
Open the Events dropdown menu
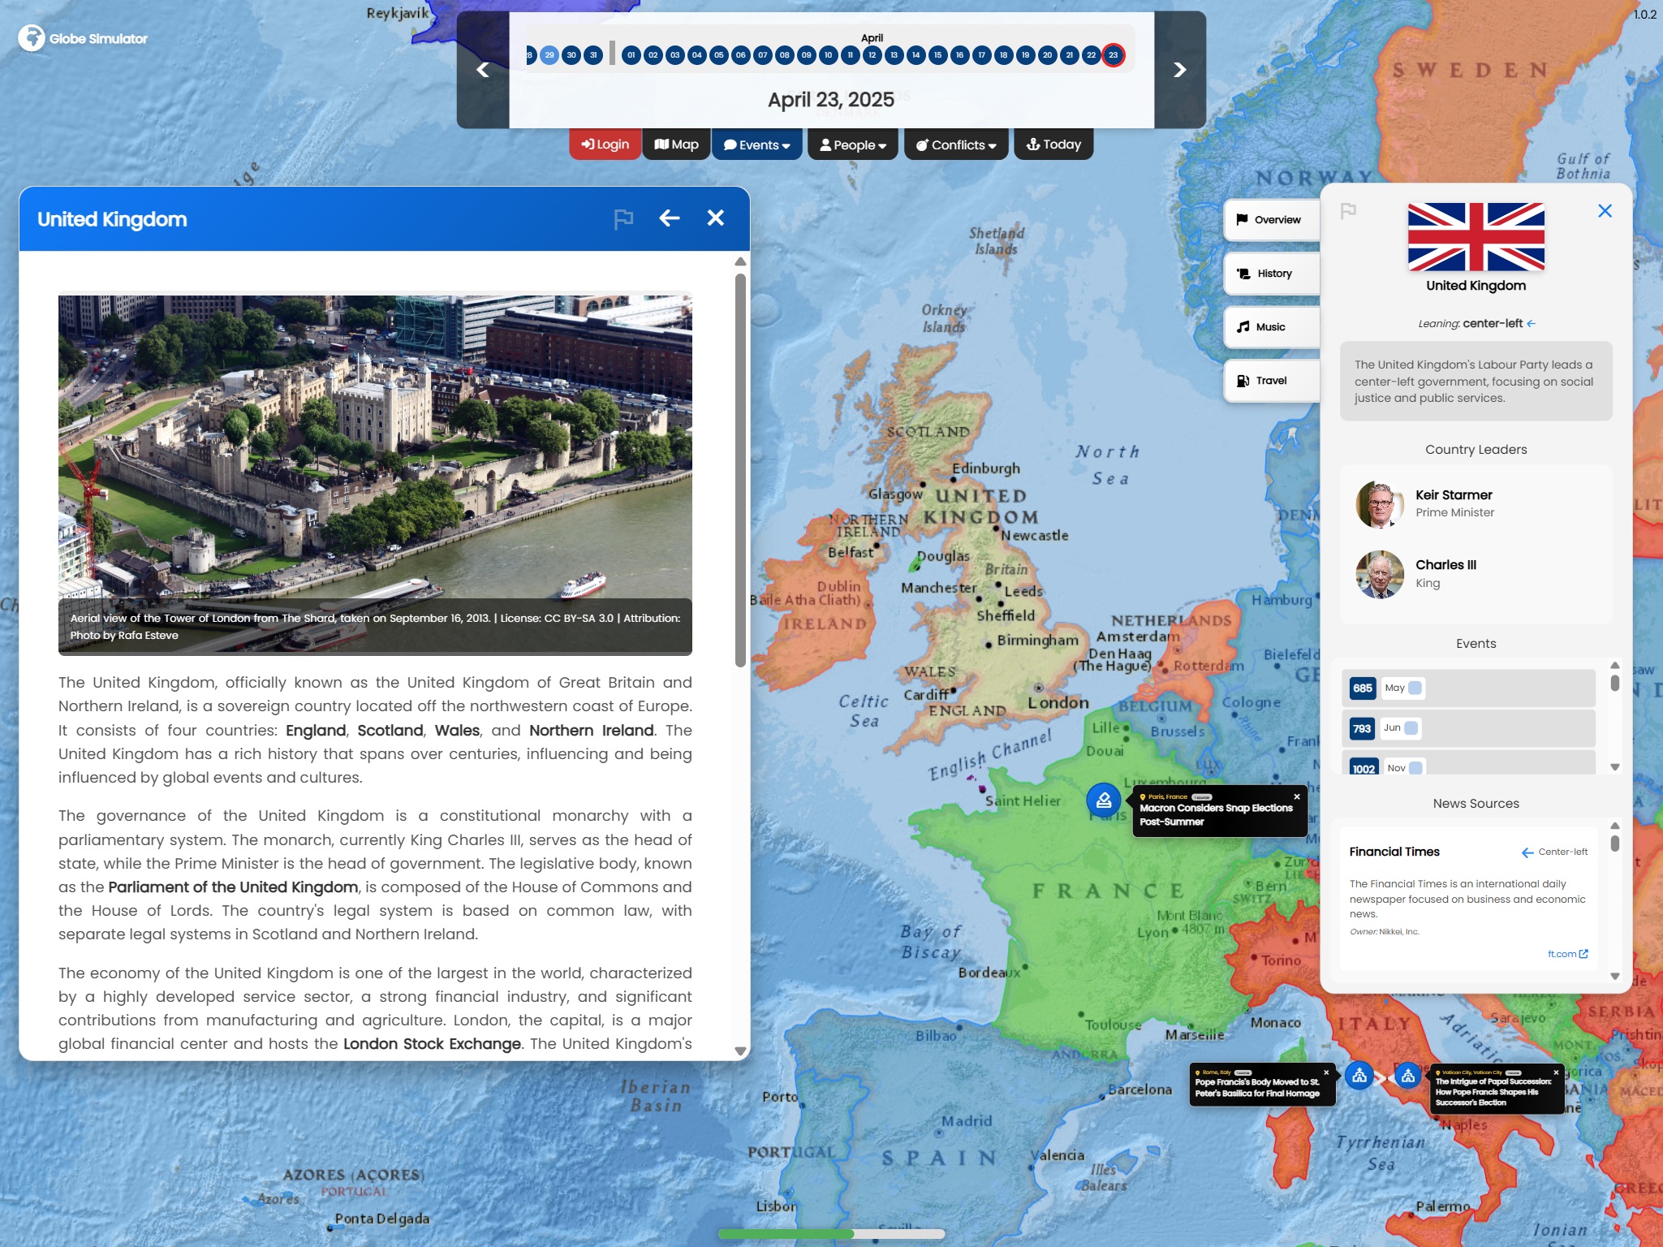[756, 145]
